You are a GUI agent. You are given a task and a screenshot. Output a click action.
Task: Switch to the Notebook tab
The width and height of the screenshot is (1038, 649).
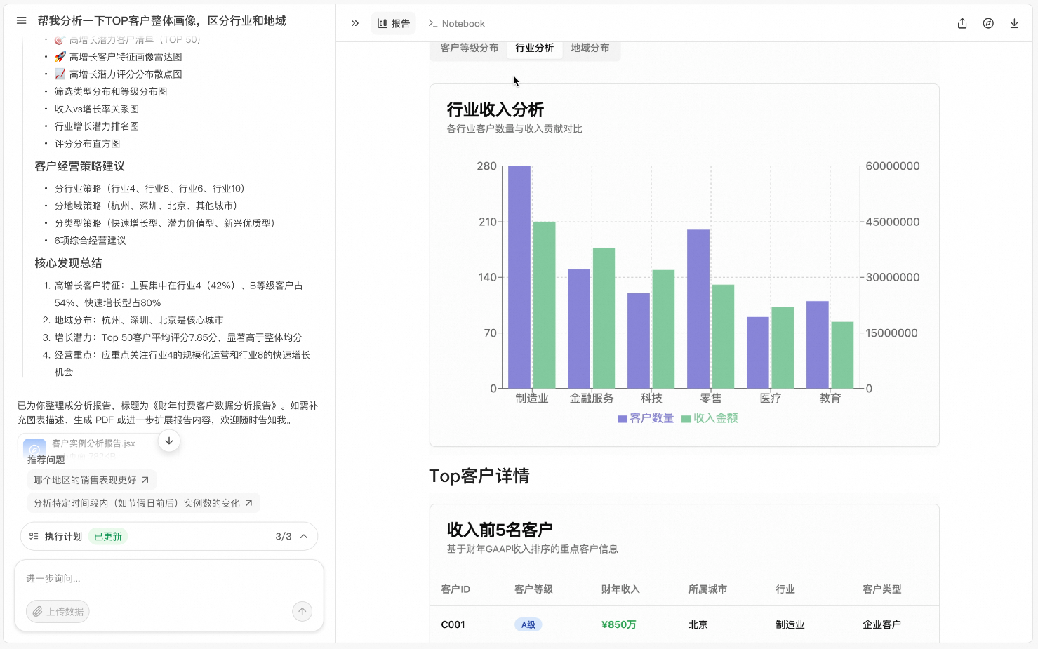[x=457, y=23]
